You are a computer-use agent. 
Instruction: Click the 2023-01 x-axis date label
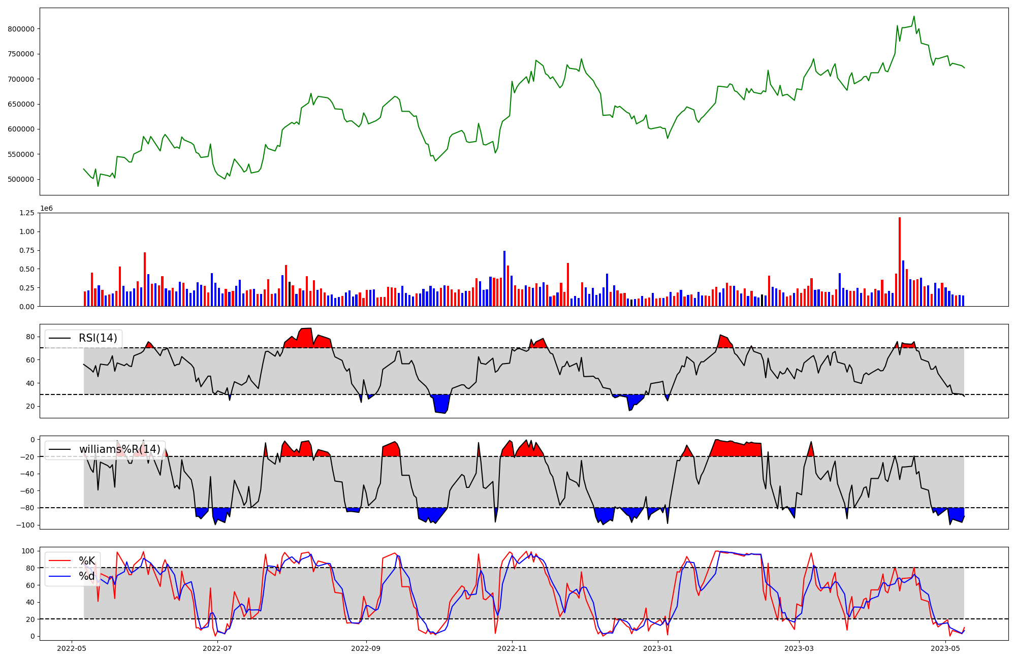pyautogui.click(x=658, y=648)
